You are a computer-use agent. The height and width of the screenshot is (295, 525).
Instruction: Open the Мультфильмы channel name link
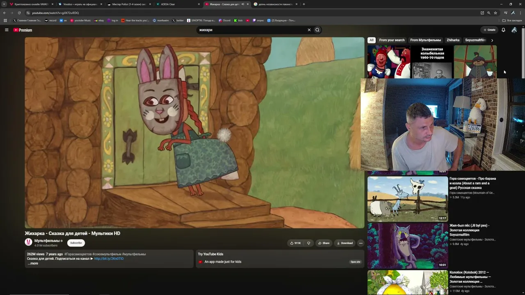(x=47, y=241)
